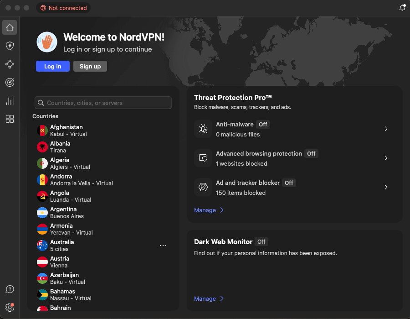Click the Australia flag icon
410x319 pixels.
click(42, 246)
